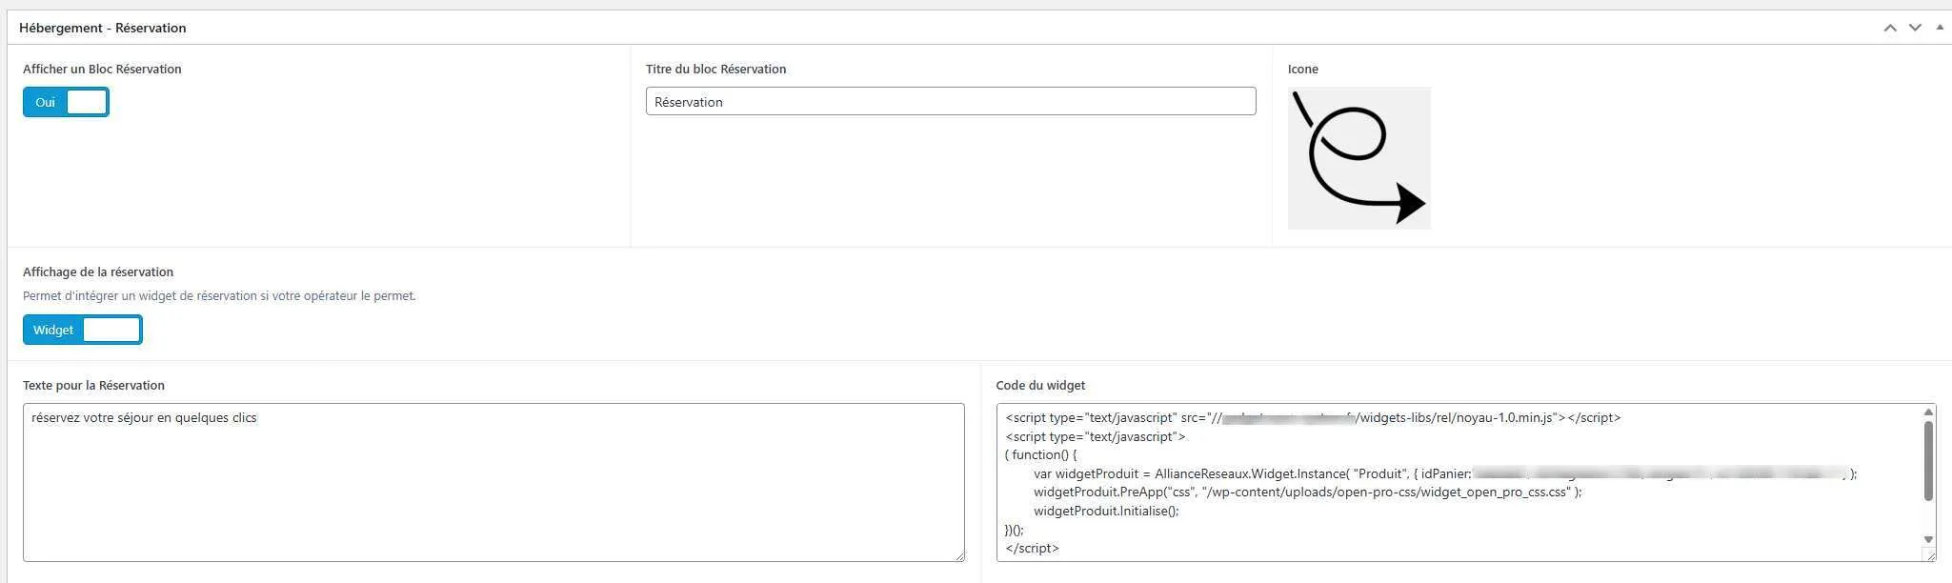This screenshot has height=583, width=1952.
Task: Click the Titre du bloc Réservation field
Action: pos(951,101)
